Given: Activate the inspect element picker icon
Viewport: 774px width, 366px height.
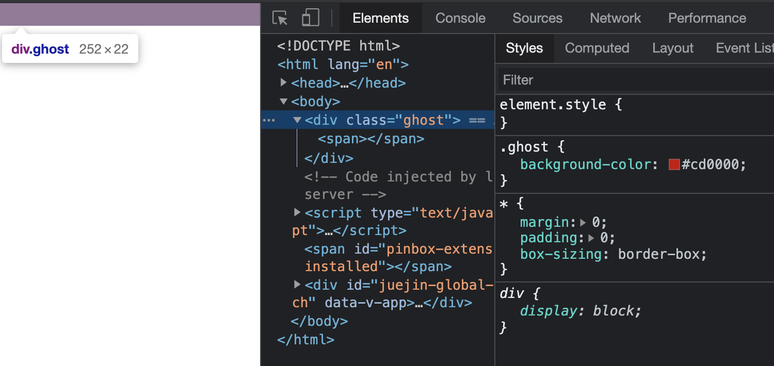Looking at the screenshot, I should [x=280, y=18].
